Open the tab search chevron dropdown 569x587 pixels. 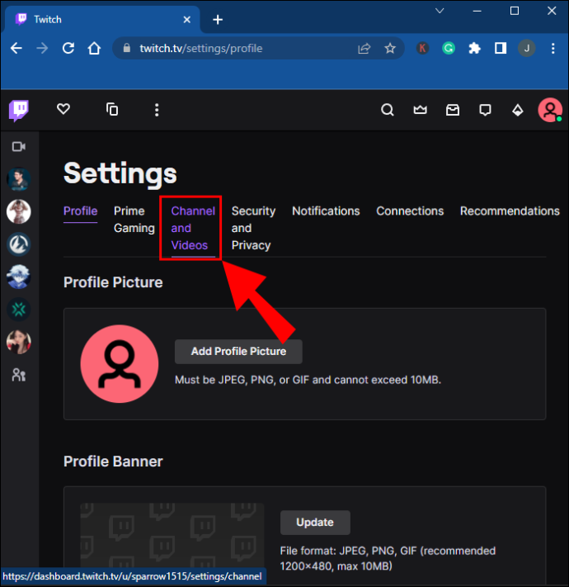tap(440, 11)
